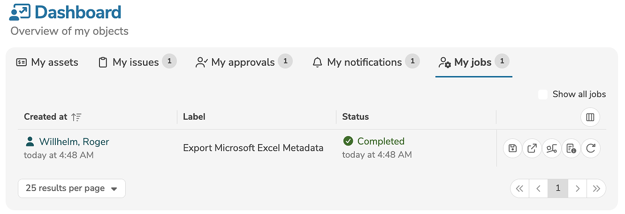Open the job log info document icon

[x=571, y=149]
